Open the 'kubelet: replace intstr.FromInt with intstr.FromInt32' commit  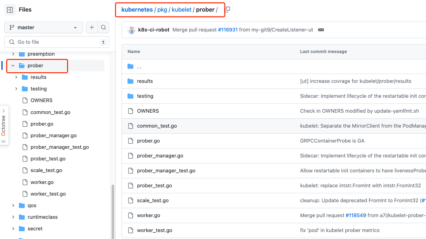coord(361,186)
